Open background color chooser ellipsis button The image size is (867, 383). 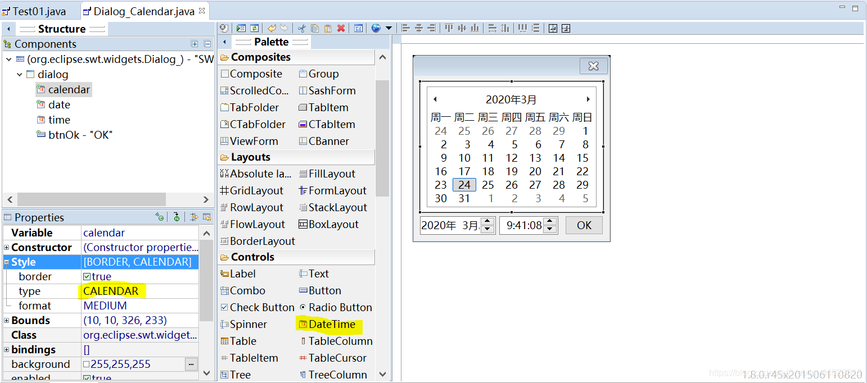191,364
